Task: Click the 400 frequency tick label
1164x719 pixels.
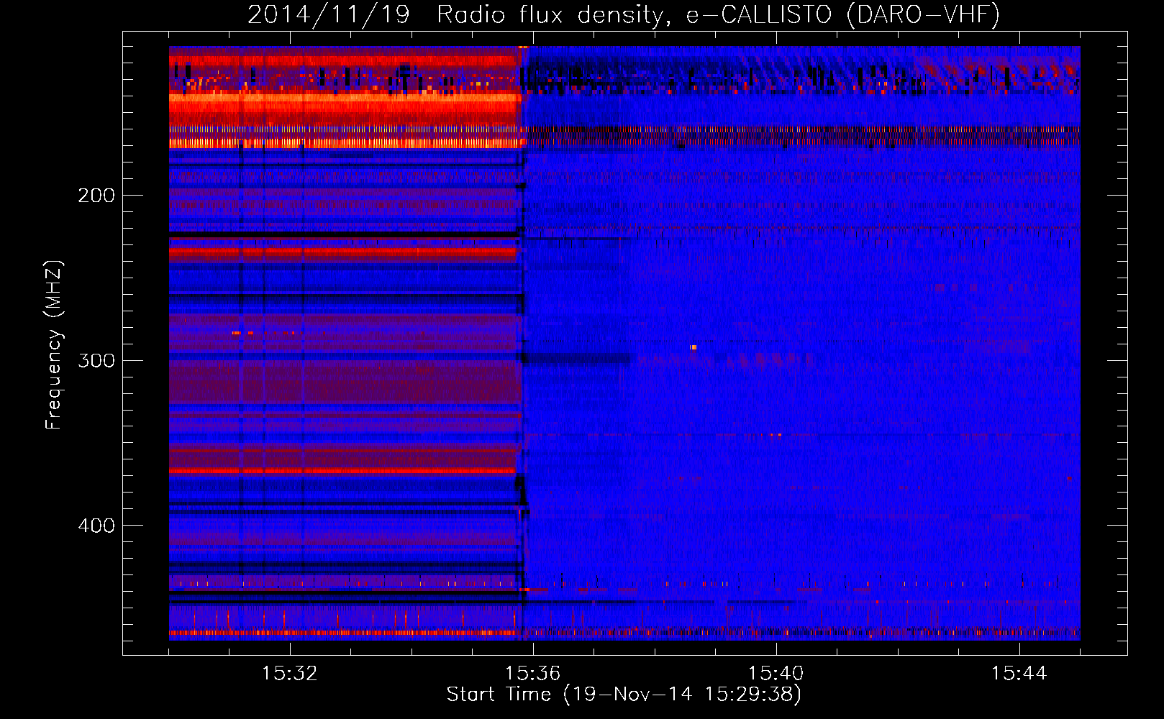Action: 96,526
